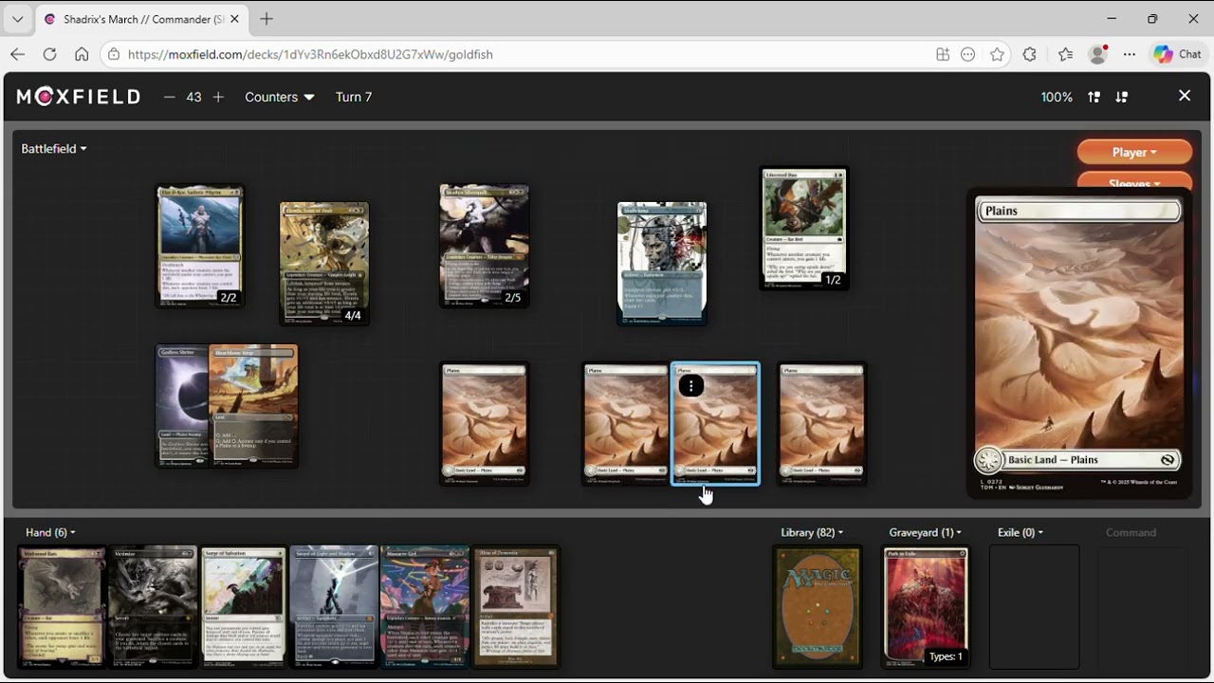Go back to the previous browser page
This screenshot has height=683, width=1214.
pyautogui.click(x=18, y=54)
